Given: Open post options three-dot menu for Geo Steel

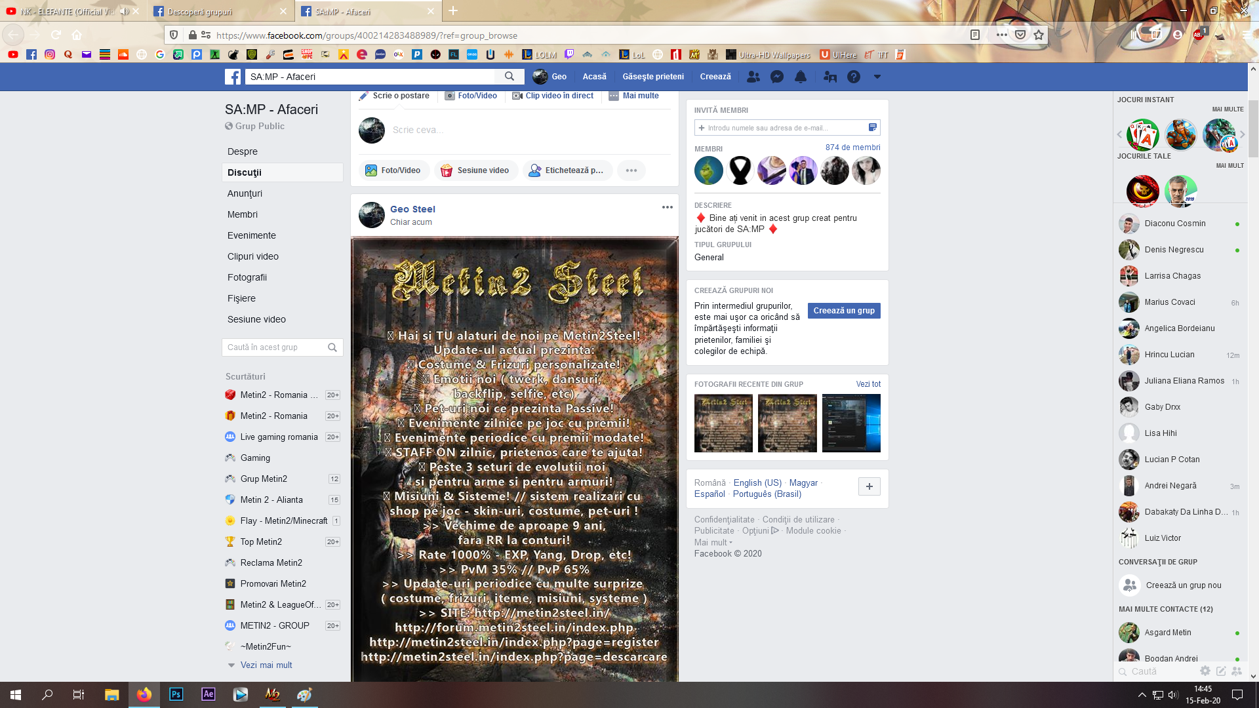Looking at the screenshot, I should (x=667, y=207).
